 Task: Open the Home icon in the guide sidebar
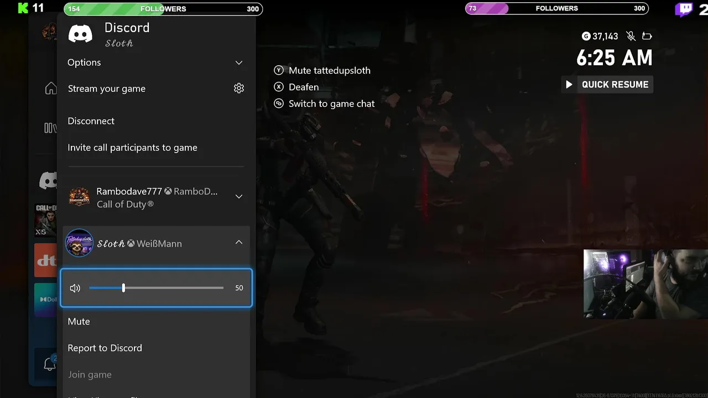(51, 88)
